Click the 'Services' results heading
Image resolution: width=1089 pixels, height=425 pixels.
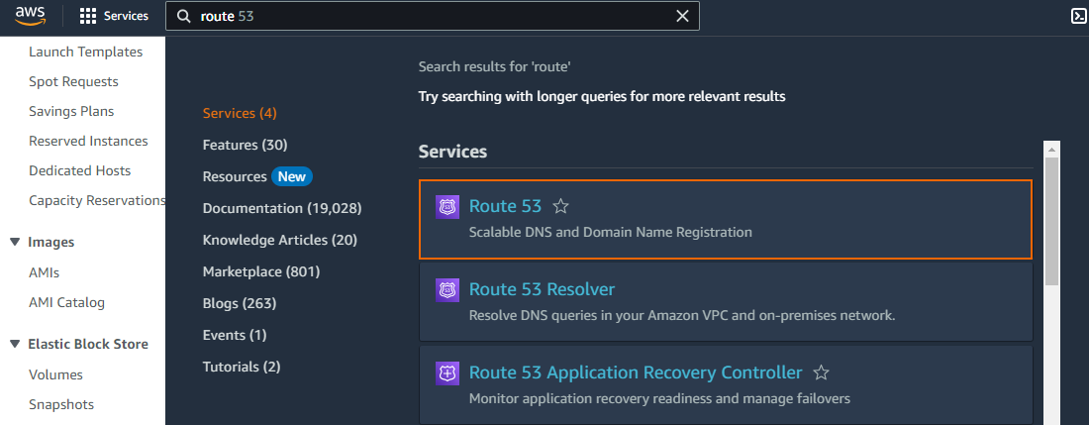click(452, 152)
